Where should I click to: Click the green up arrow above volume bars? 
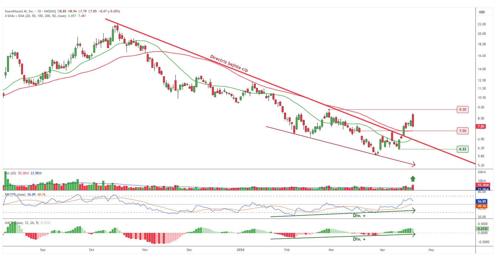coord(413,179)
